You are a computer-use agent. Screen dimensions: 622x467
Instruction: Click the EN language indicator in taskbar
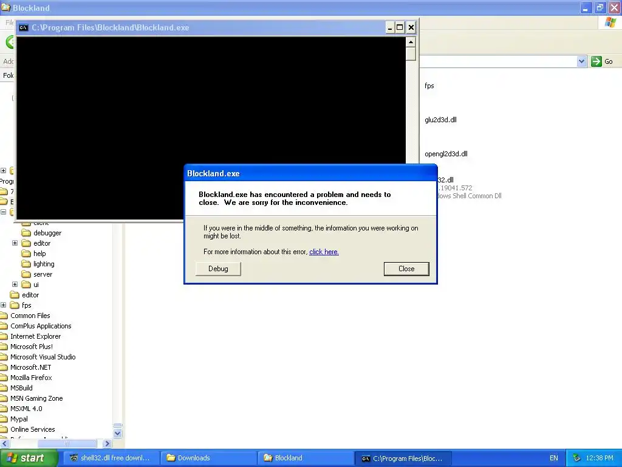[x=554, y=458]
